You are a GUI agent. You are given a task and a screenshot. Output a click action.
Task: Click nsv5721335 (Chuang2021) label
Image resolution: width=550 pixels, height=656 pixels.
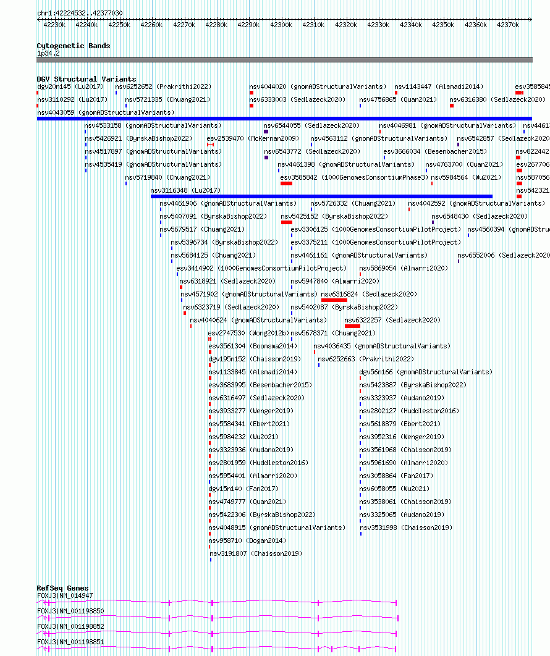tap(167, 99)
